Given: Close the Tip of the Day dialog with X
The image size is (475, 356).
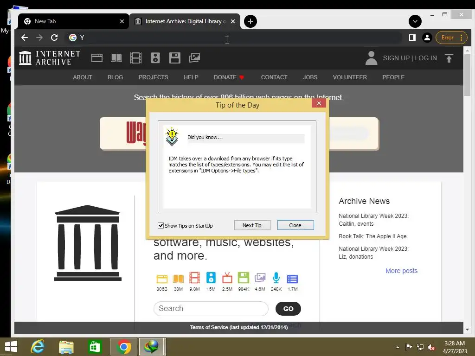Looking at the screenshot, I should (x=319, y=103).
